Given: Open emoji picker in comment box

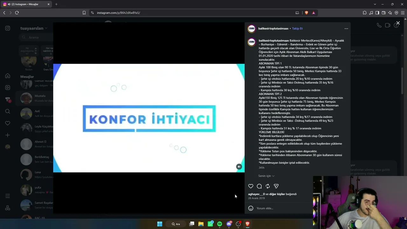Looking at the screenshot, I should 251,208.
